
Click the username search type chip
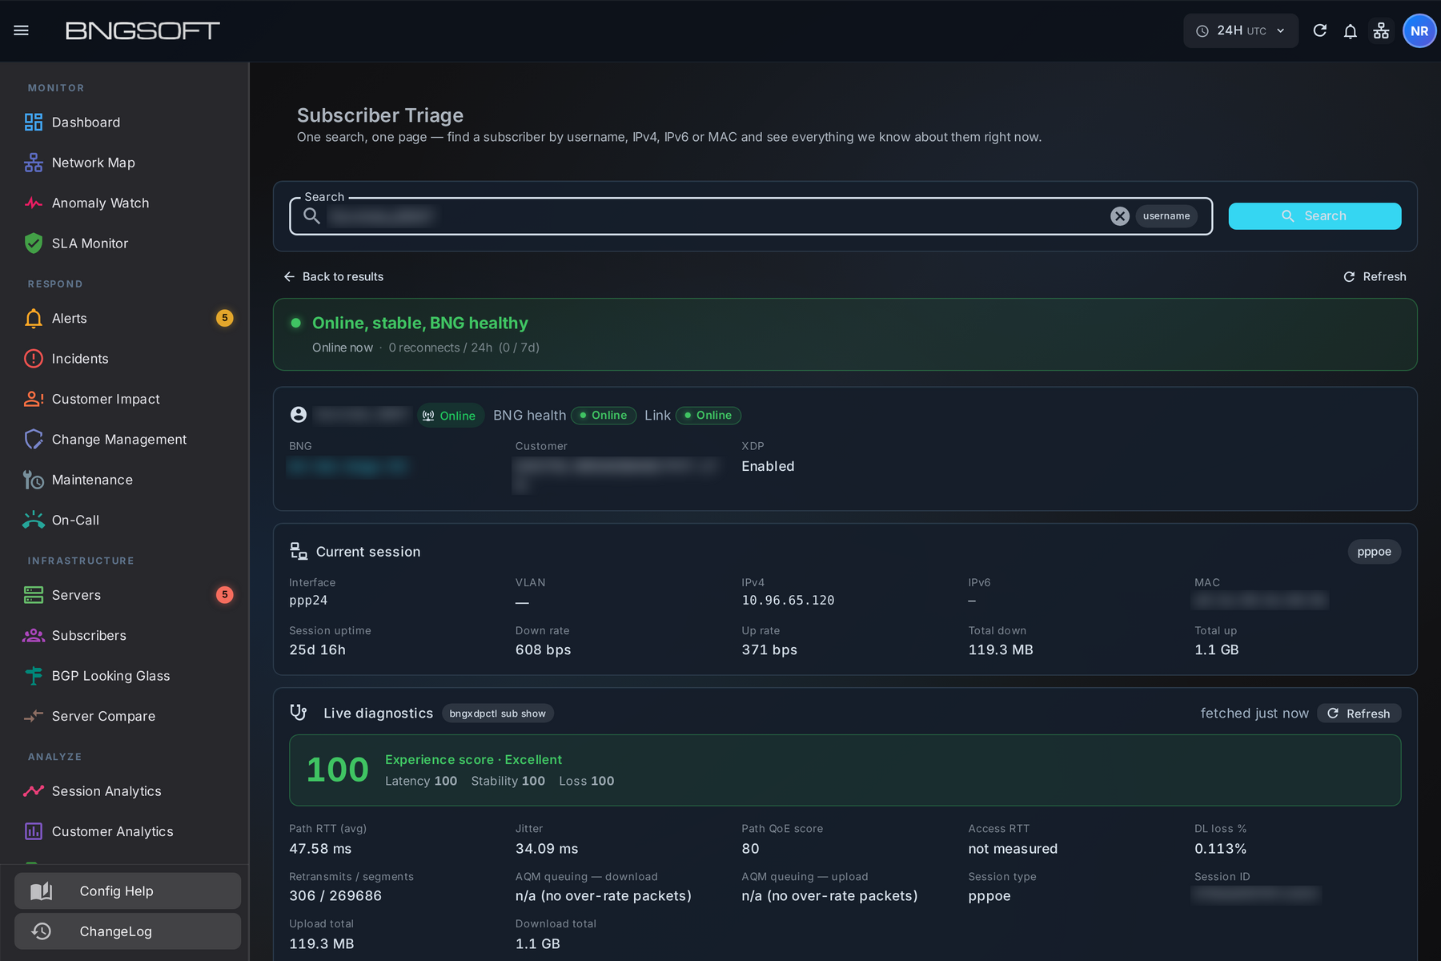click(x=1166, y=216)
